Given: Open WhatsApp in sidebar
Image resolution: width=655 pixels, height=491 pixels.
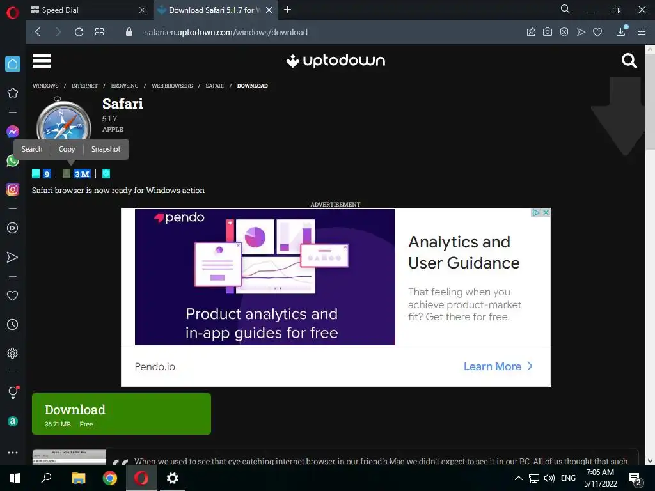Looking at the screenshot, I should tap(13, 160).
